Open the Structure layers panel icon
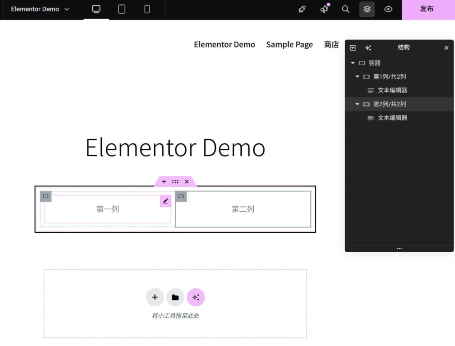Screen dimensions: 455x346 pyautogui.click(x=367, y=9)
